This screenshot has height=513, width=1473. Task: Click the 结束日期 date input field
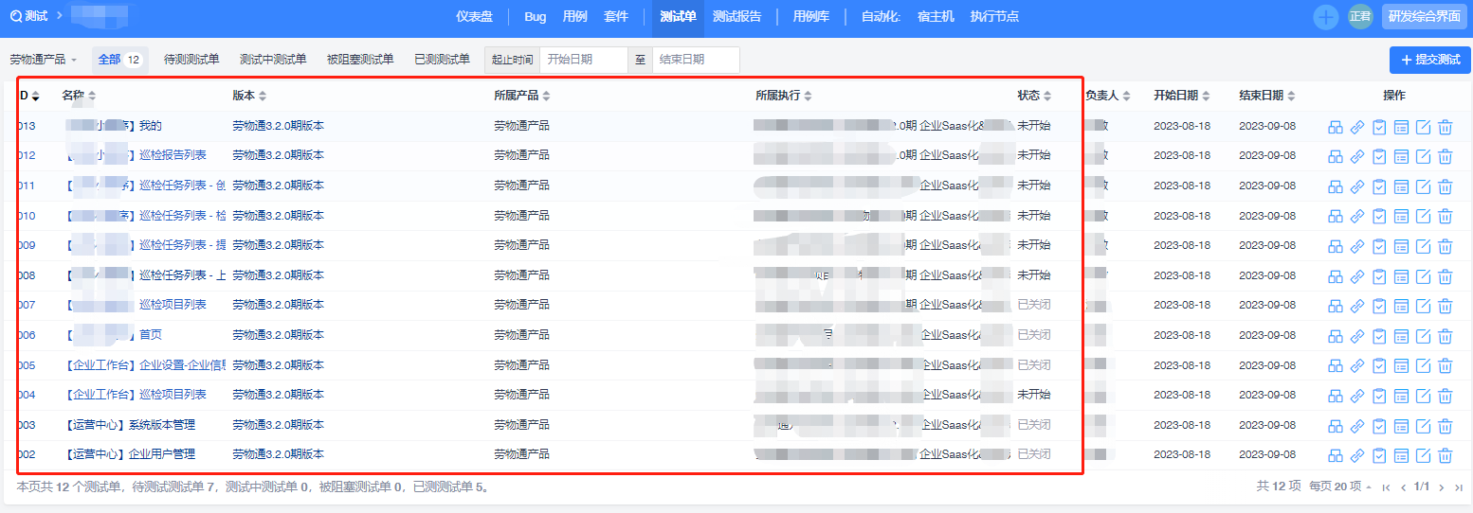pos(696,60)
